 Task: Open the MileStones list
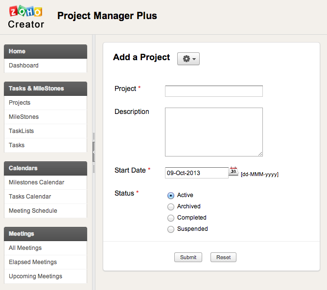click(x=23, y=117)
